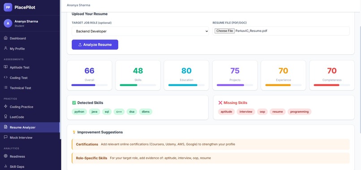Click the green Skills progress bar
This screenshot has width=361, height=170.
point(138,85)
